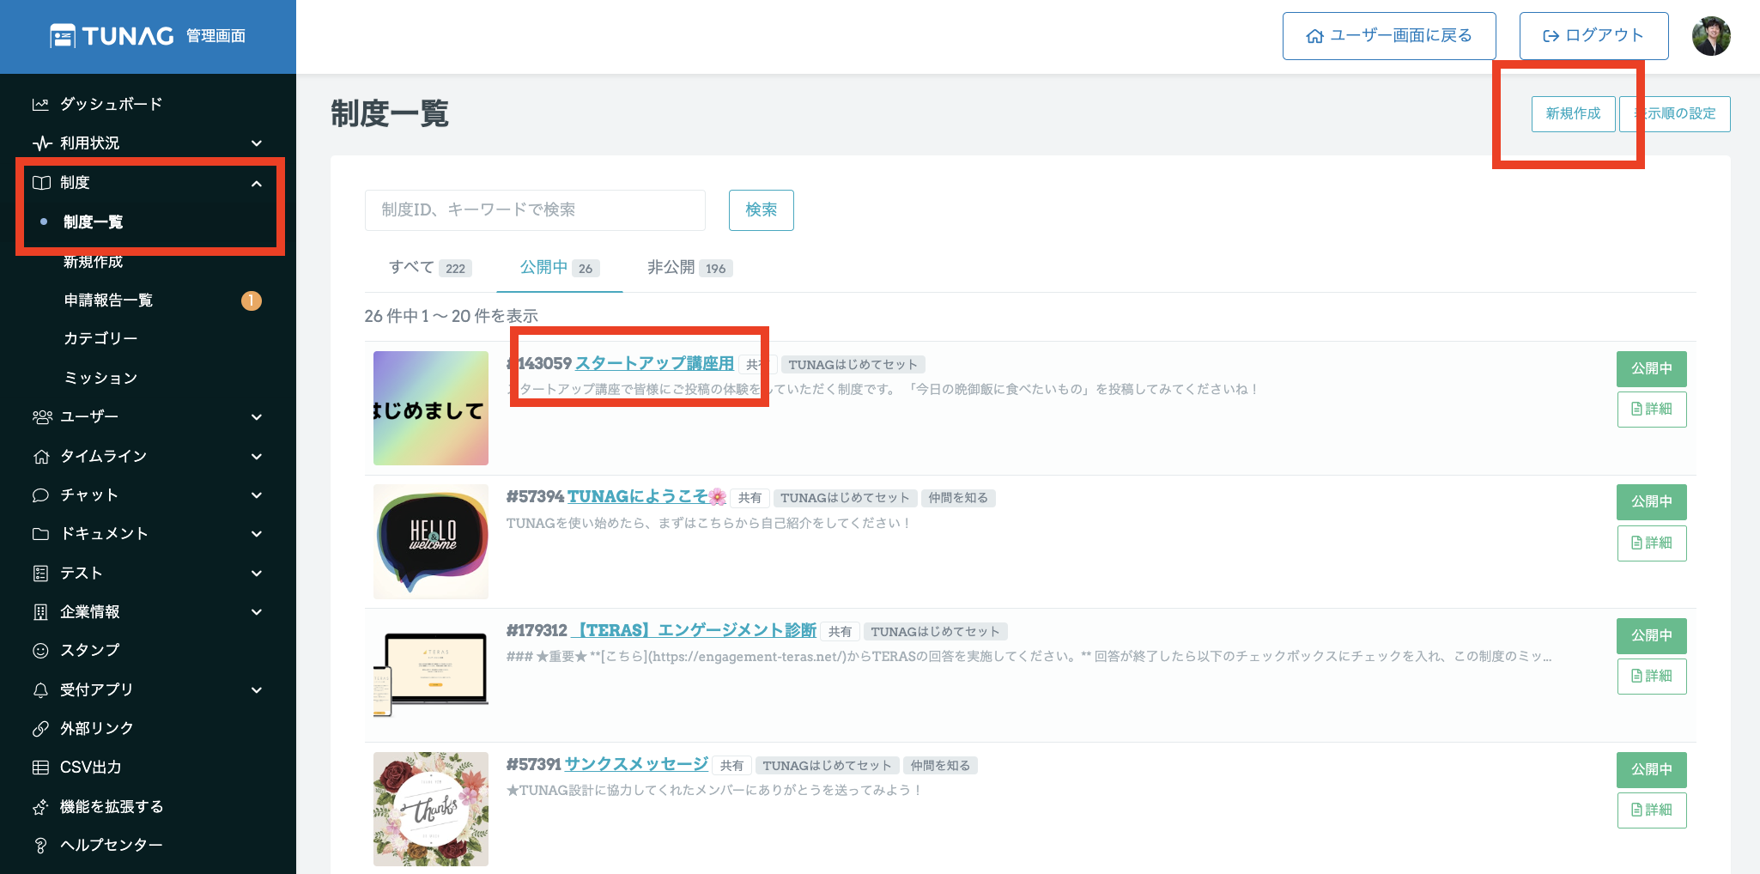Click the TERAS laptop thumbnail
1760x874 pixels.
(431, 676)
